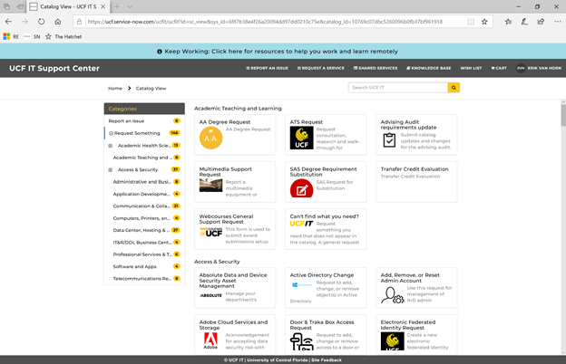Click the yellow search magnifier button
566x364 pixels.
coord(454,88)
